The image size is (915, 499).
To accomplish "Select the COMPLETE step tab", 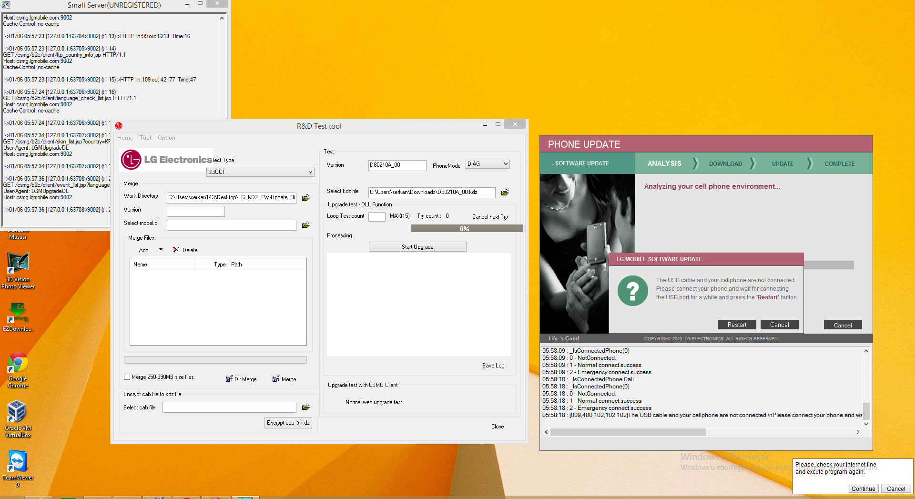I will (840, 163).
